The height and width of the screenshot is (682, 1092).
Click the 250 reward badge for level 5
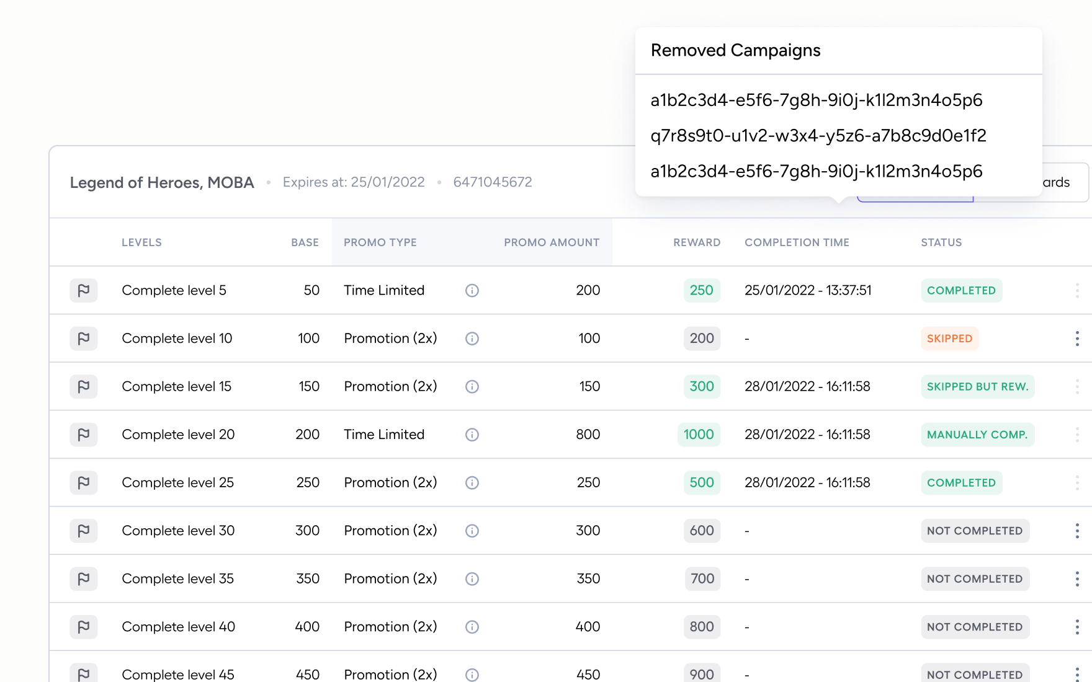[702, 290]
